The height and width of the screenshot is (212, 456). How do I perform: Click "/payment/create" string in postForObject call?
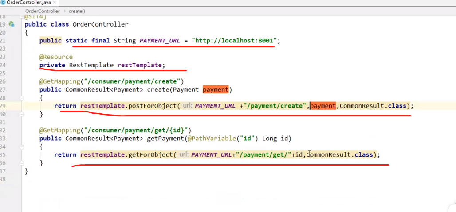point(276,106)
